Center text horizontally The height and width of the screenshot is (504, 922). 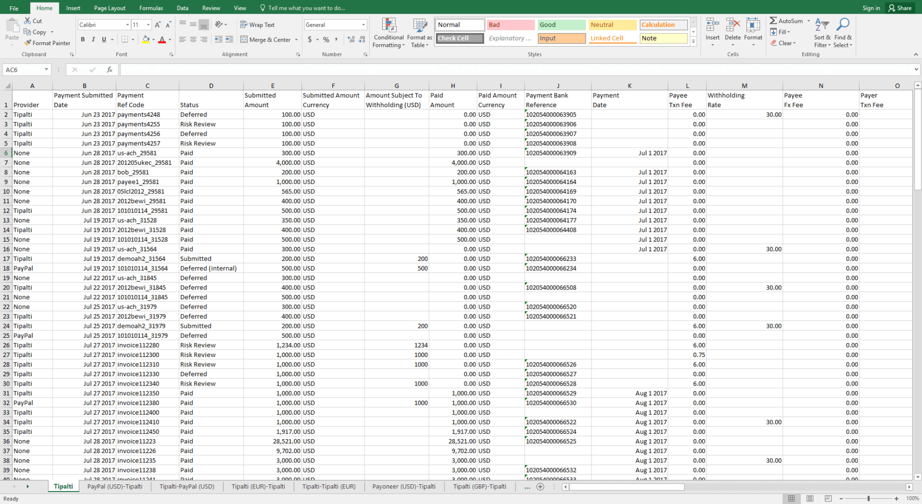(193, 39)
